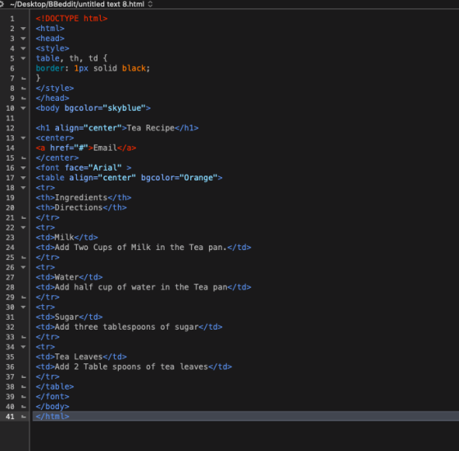Collapse the table, th, td rule fold on line 5
459x451 pixels.
pyautogui.click(x=23, y=58)
